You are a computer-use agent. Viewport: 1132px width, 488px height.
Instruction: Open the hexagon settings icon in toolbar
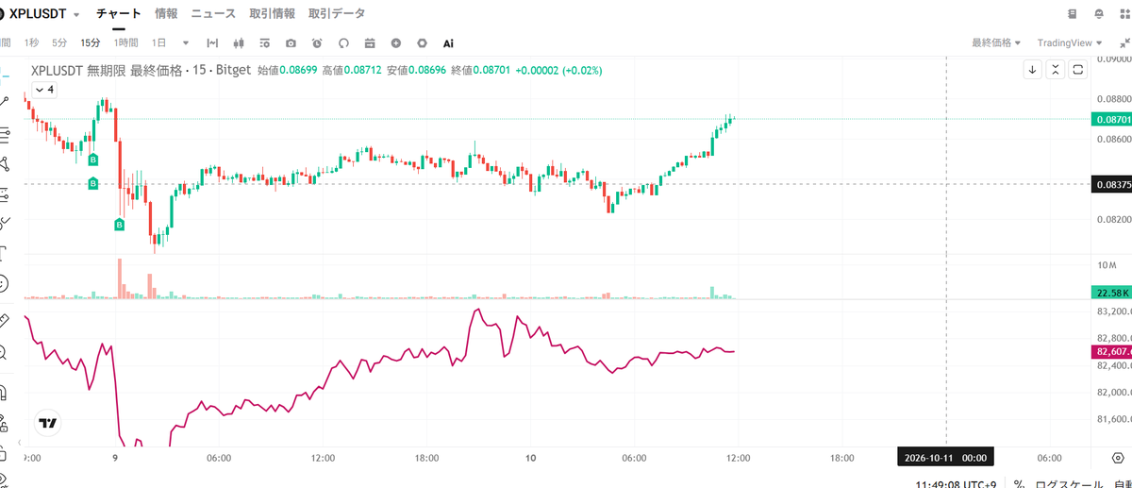(422, 43)
